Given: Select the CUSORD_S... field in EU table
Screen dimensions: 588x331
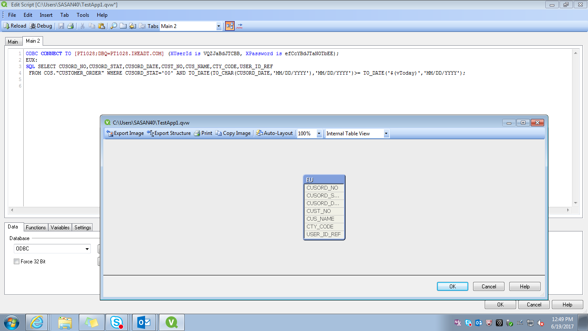Looking at the screenshot, I should [x=324, y=196].
